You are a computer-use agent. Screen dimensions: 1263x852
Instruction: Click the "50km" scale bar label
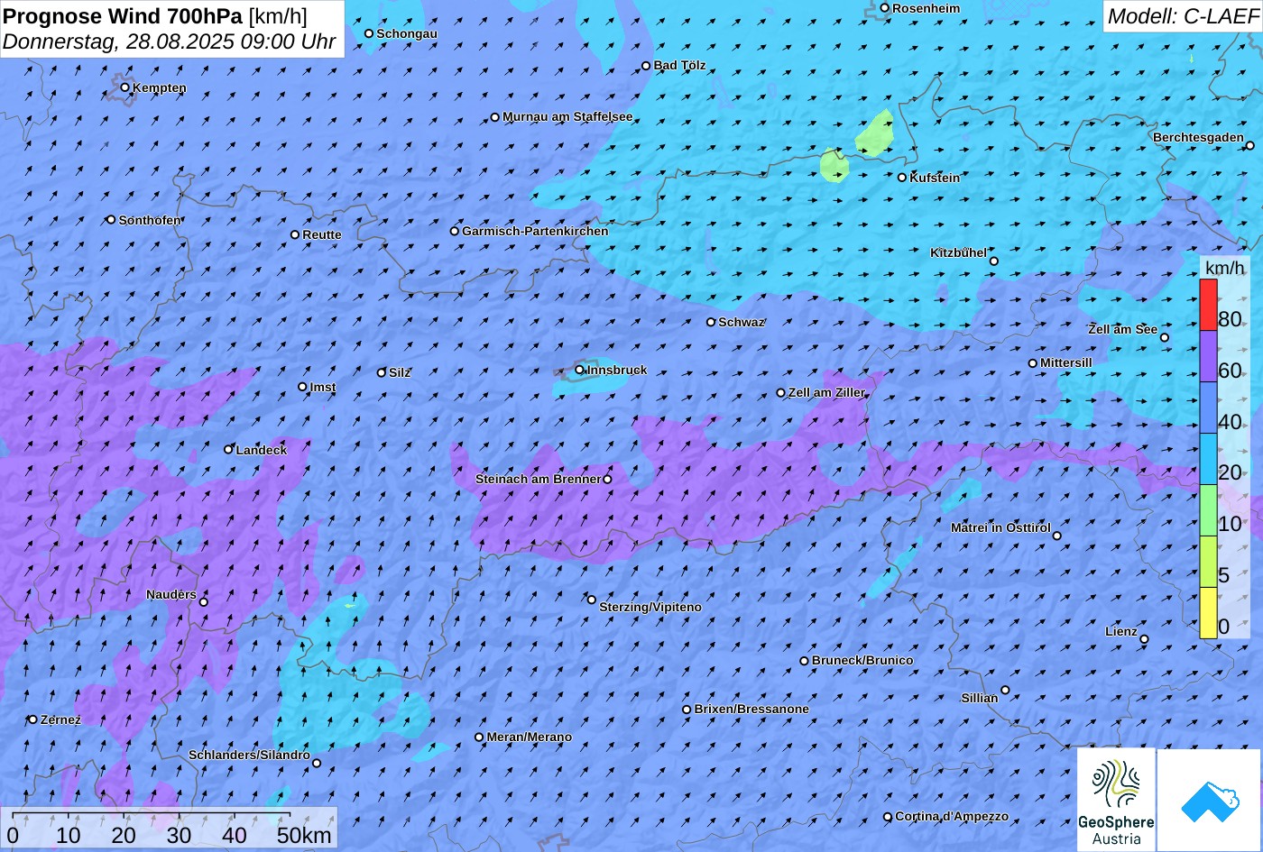[x=304, y=835]
